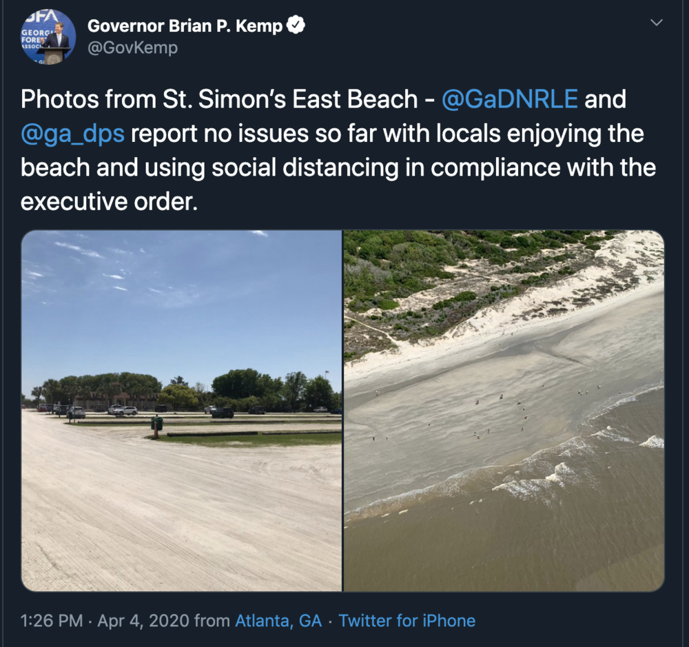689x647 pixels.
Task: Expand the tweet options chevron
Action: 656,23
